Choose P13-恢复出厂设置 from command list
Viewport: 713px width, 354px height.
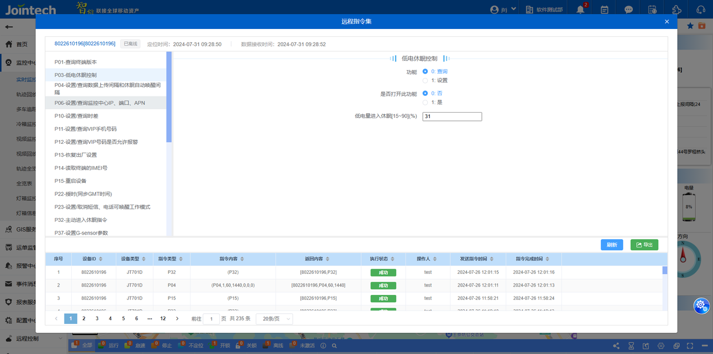[x=75, y=155]
